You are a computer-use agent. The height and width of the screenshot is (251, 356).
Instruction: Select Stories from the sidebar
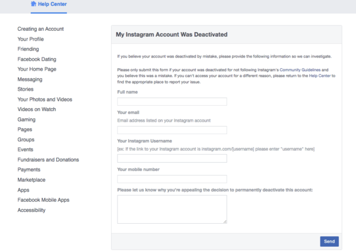pyautogui.click(x=26, y=90)
